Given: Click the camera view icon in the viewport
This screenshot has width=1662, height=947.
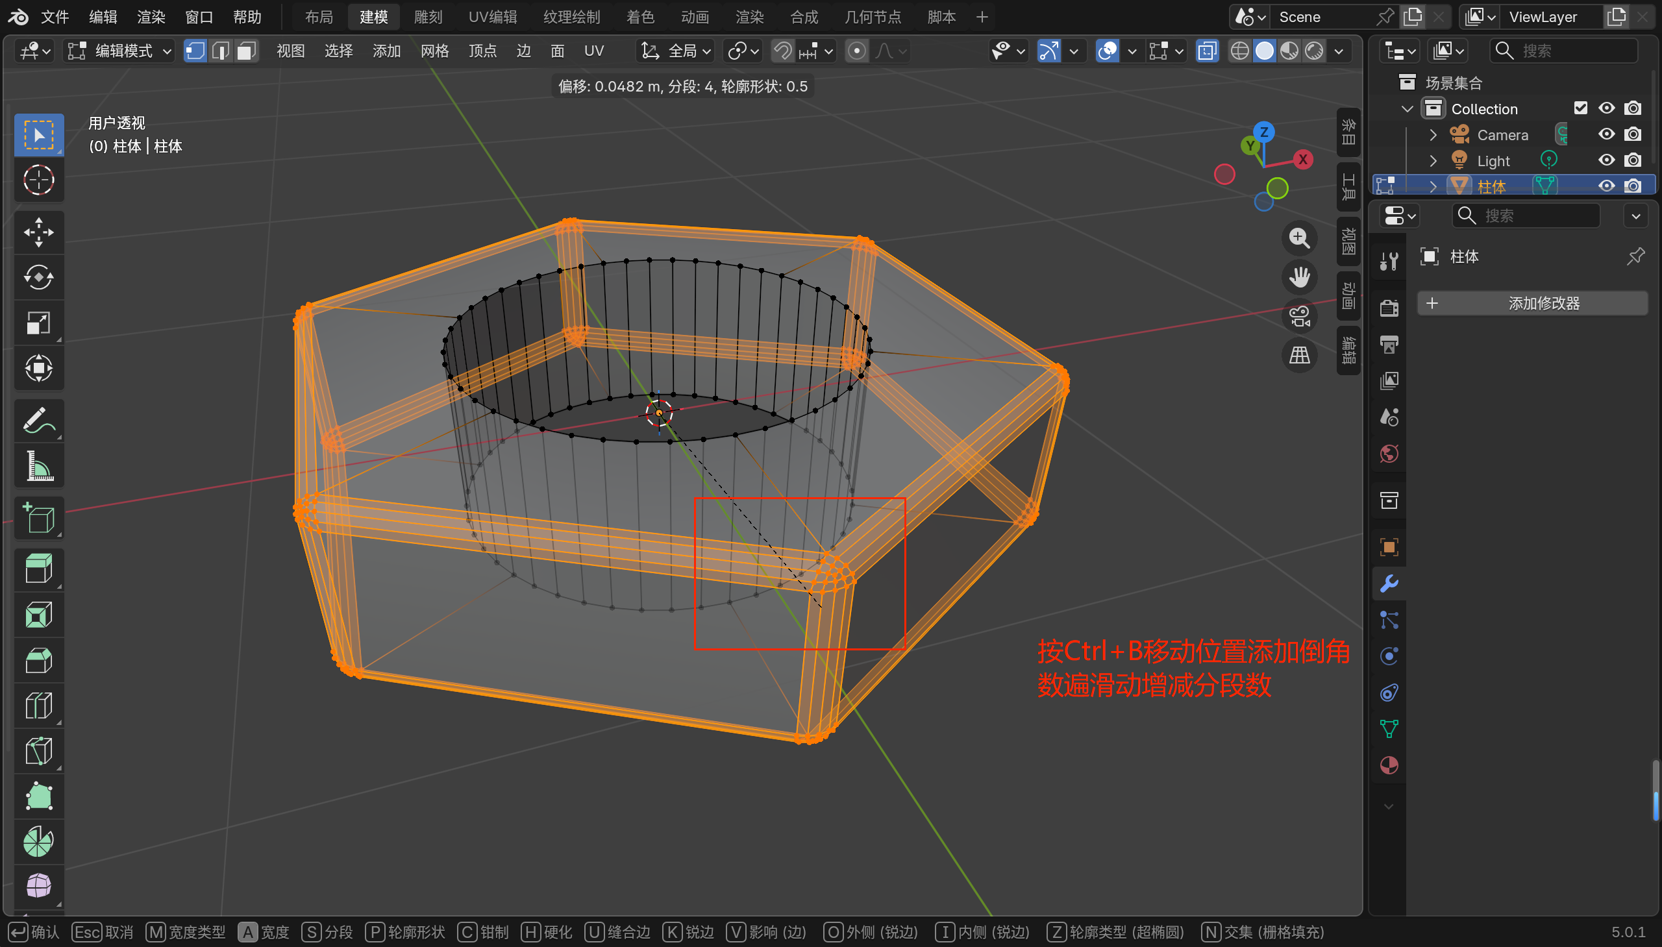Looking at the screenshot, I should pos(1299,317).
